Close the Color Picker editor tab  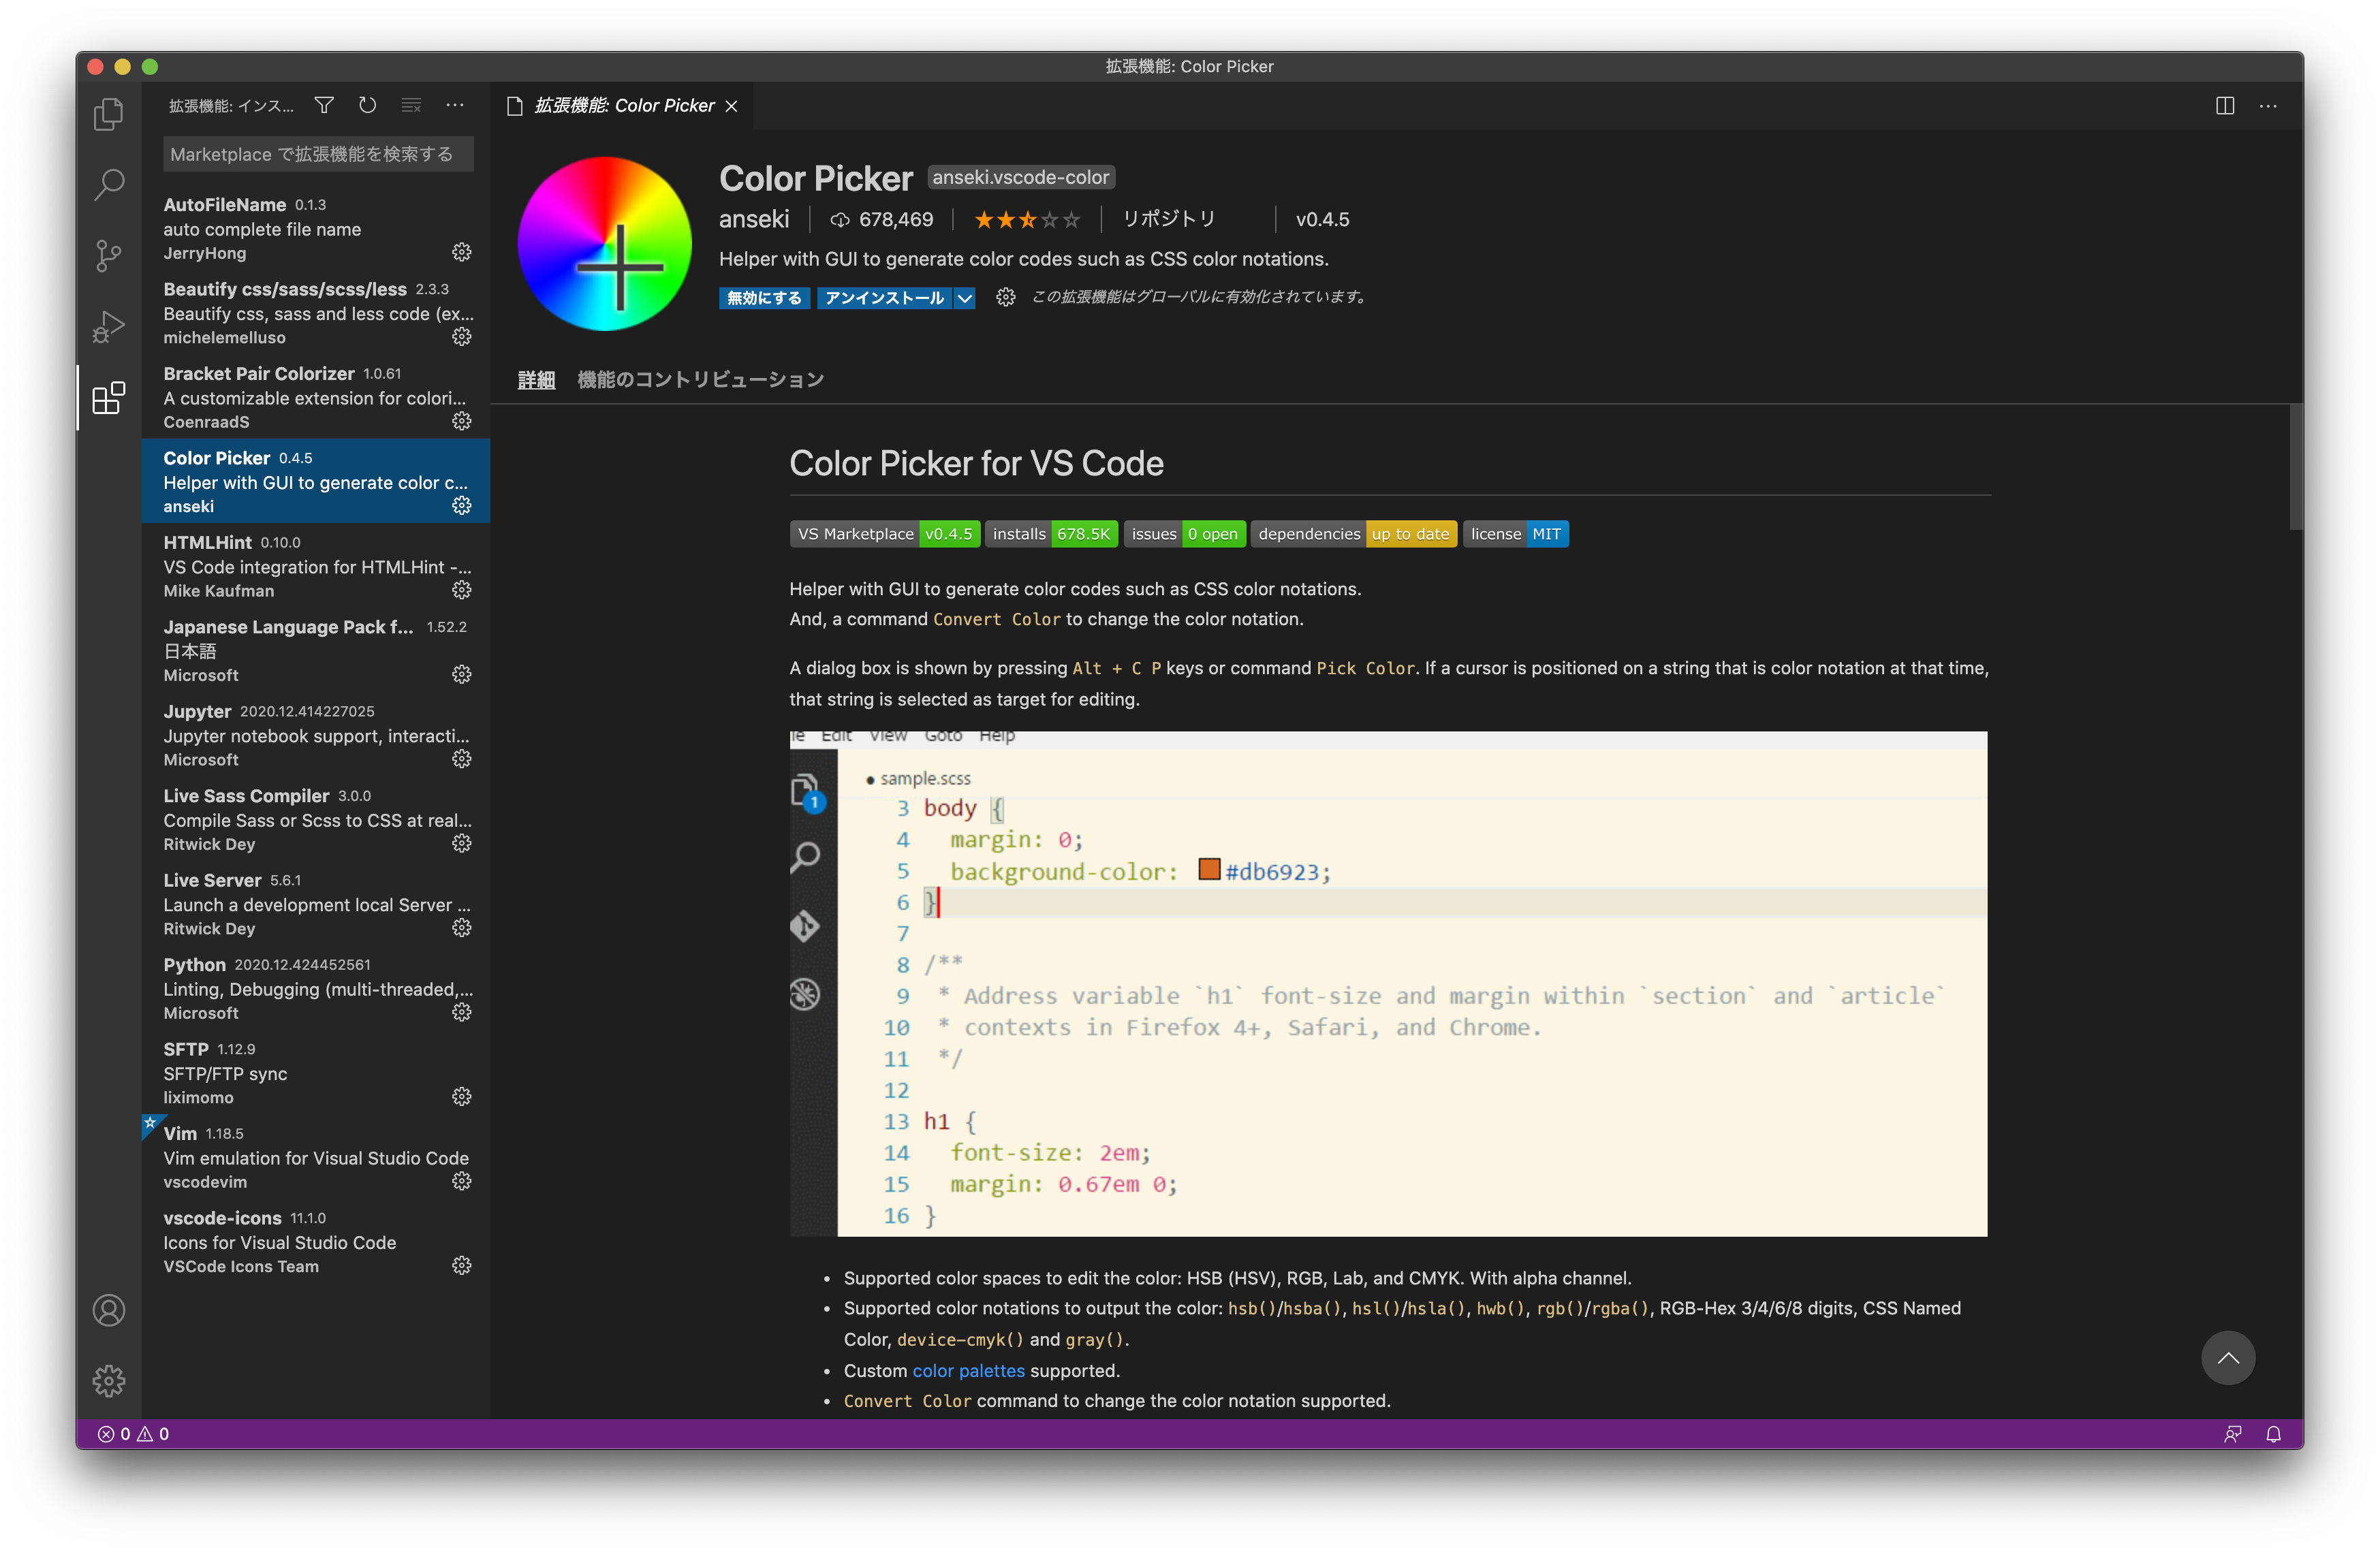coord(732,106)
